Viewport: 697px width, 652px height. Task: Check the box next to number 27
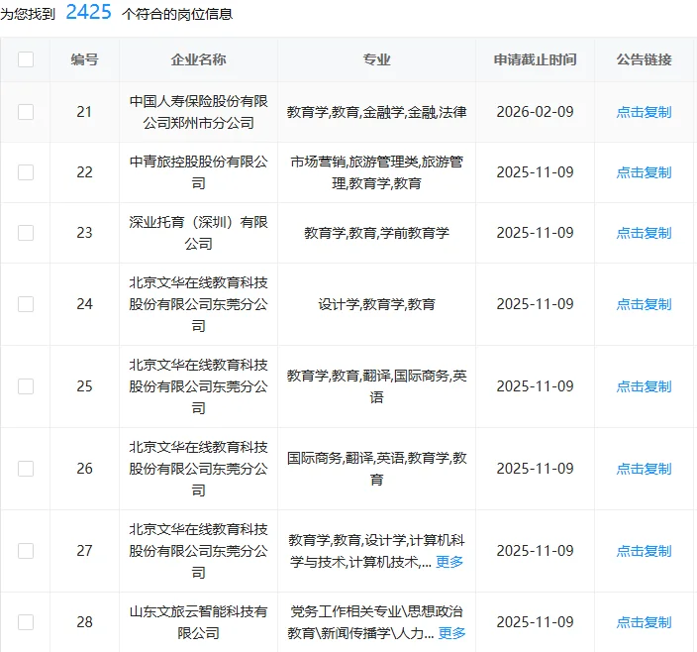[x=26, y=551]
